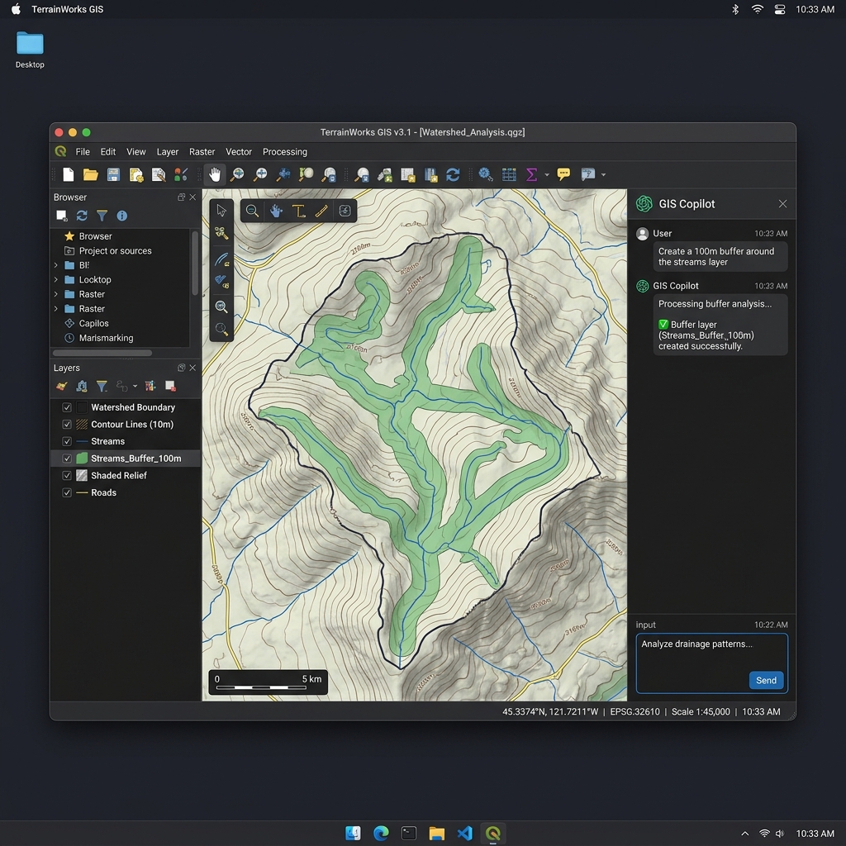Open the Desktop folder on the desktop
The width and height of the screenshot is (846, 846).
(30, 50)
